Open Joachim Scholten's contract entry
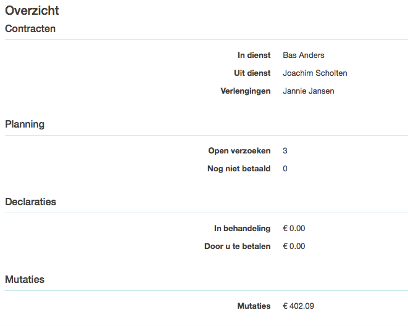Screen dimensions: 408x326 point(315,73)
